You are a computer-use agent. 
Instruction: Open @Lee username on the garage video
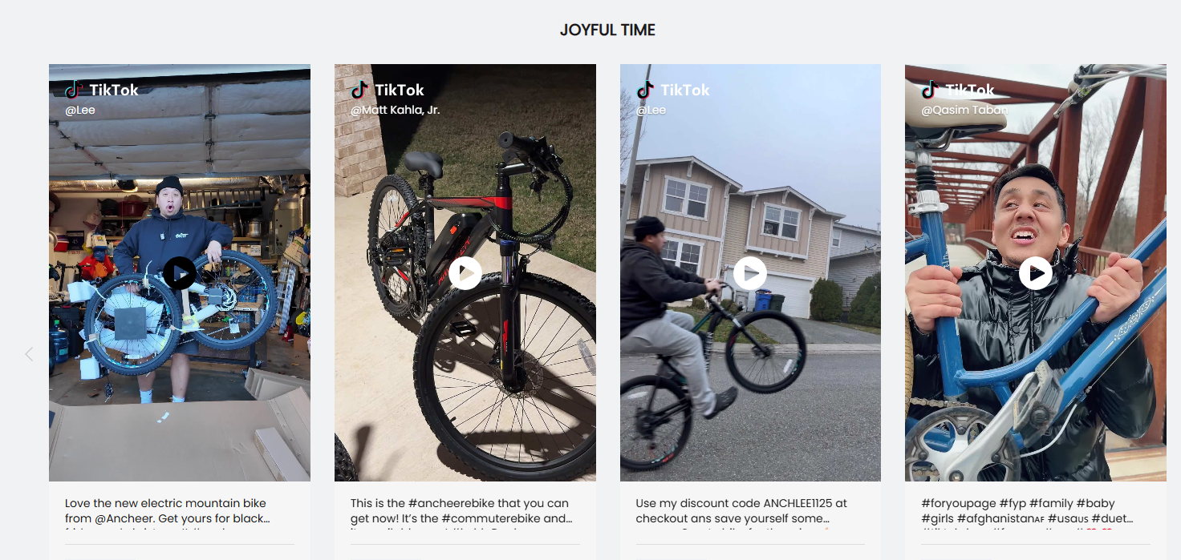(x=80, y=110)
